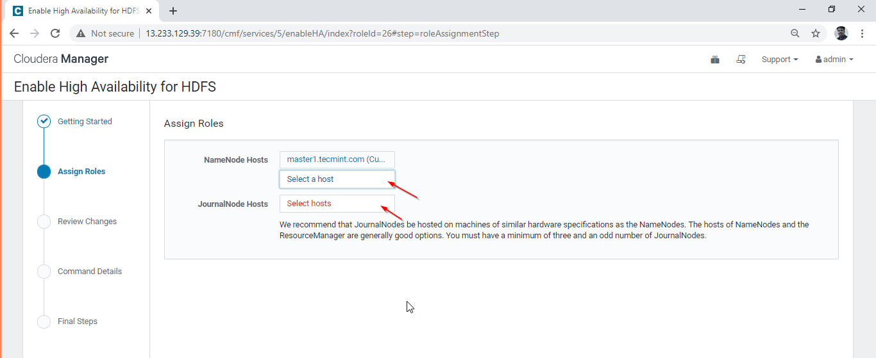The image size is (876, 358).
Task: Select the Final Steps step label
Action: [x=78, y=321]
